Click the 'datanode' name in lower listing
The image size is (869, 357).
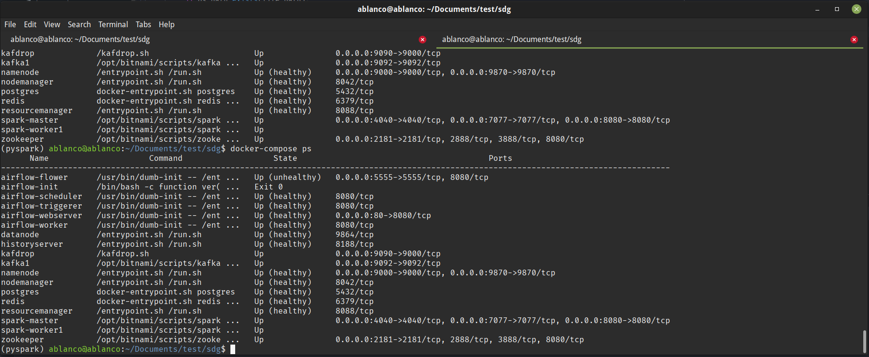pyautogui.click(x=20, y=234)
